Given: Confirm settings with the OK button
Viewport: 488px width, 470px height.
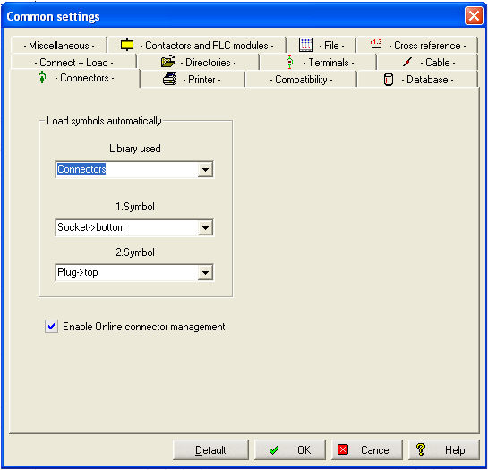Looking at the screenshot, I should click(x=290, y=449).
